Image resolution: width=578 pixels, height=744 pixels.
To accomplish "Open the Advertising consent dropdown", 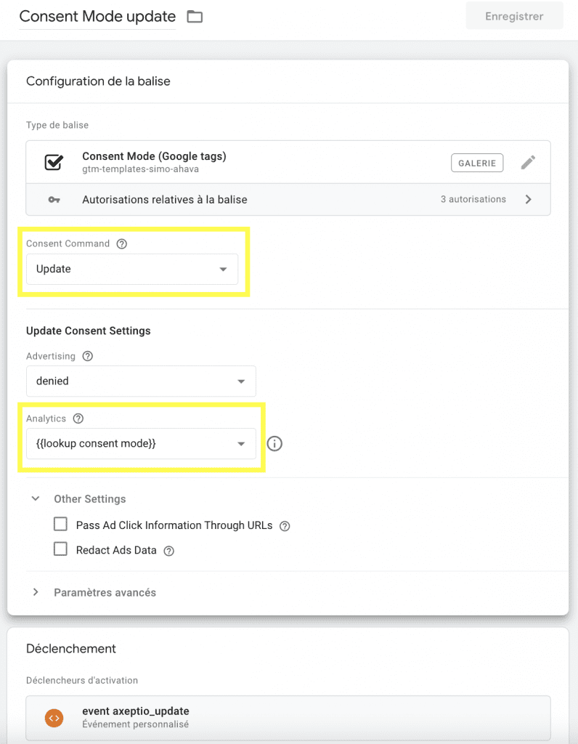I will tap(141, 381).
